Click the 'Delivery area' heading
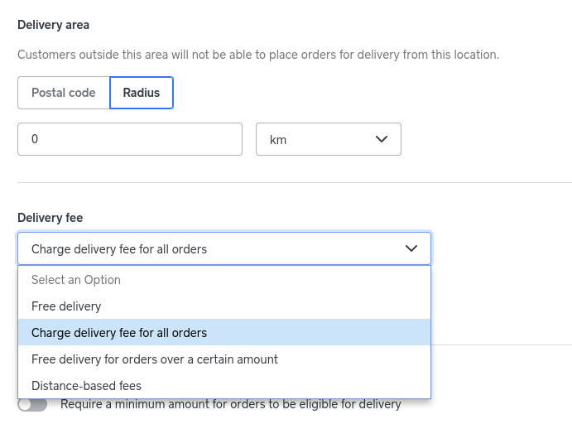572x424 pixels. click(53, 25)
